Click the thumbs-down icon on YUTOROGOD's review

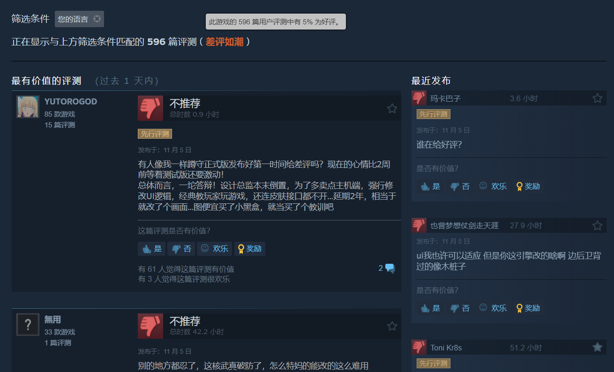click(x=150, y=108)
